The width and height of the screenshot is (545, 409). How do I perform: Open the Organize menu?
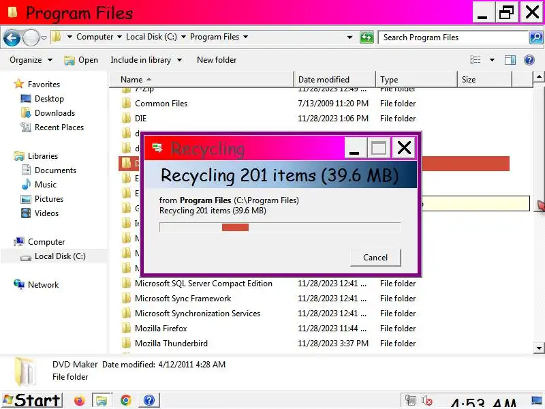[31, 60]
